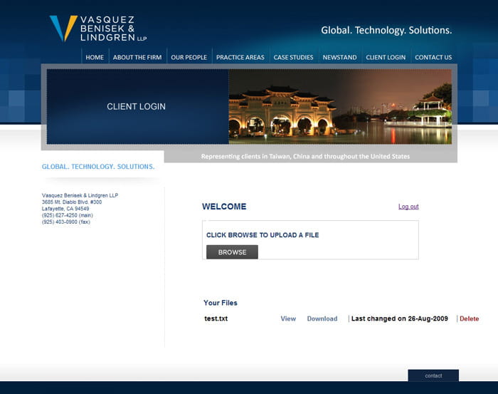This screenshot has height=394, width=498.
Task: Delete the test.txt file
Action: point(469,318)
